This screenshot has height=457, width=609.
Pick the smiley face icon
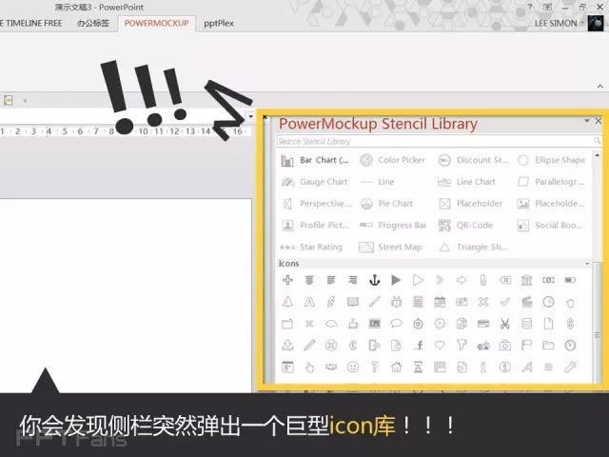pyautogui.click(x=353, y=368)
